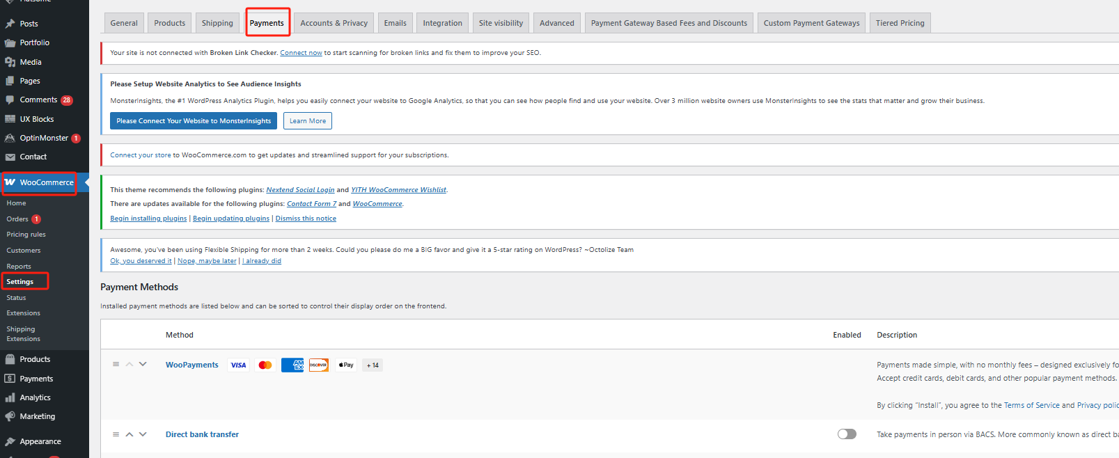Move Direct bank transfer up with arrow

[x=129, y=434]
